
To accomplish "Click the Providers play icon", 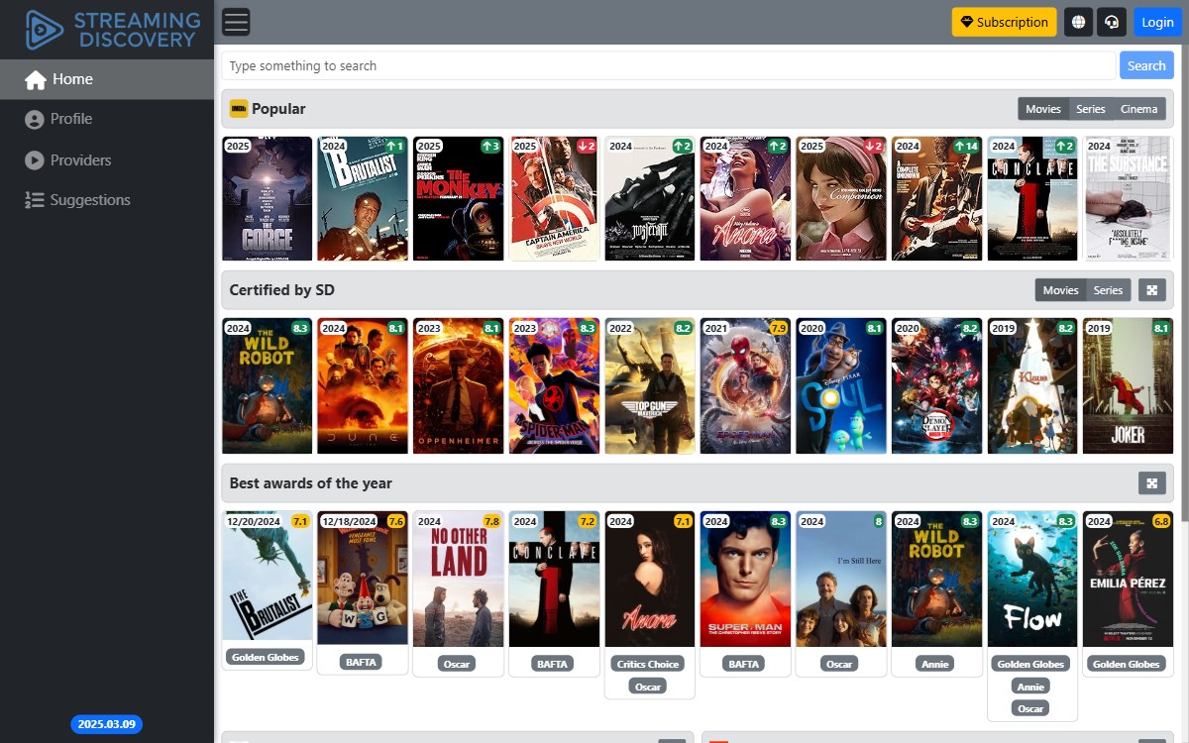I will pyautogui.click(x=35, y=159).
